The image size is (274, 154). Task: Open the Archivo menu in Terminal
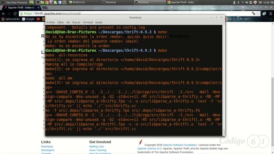(51, 22)
